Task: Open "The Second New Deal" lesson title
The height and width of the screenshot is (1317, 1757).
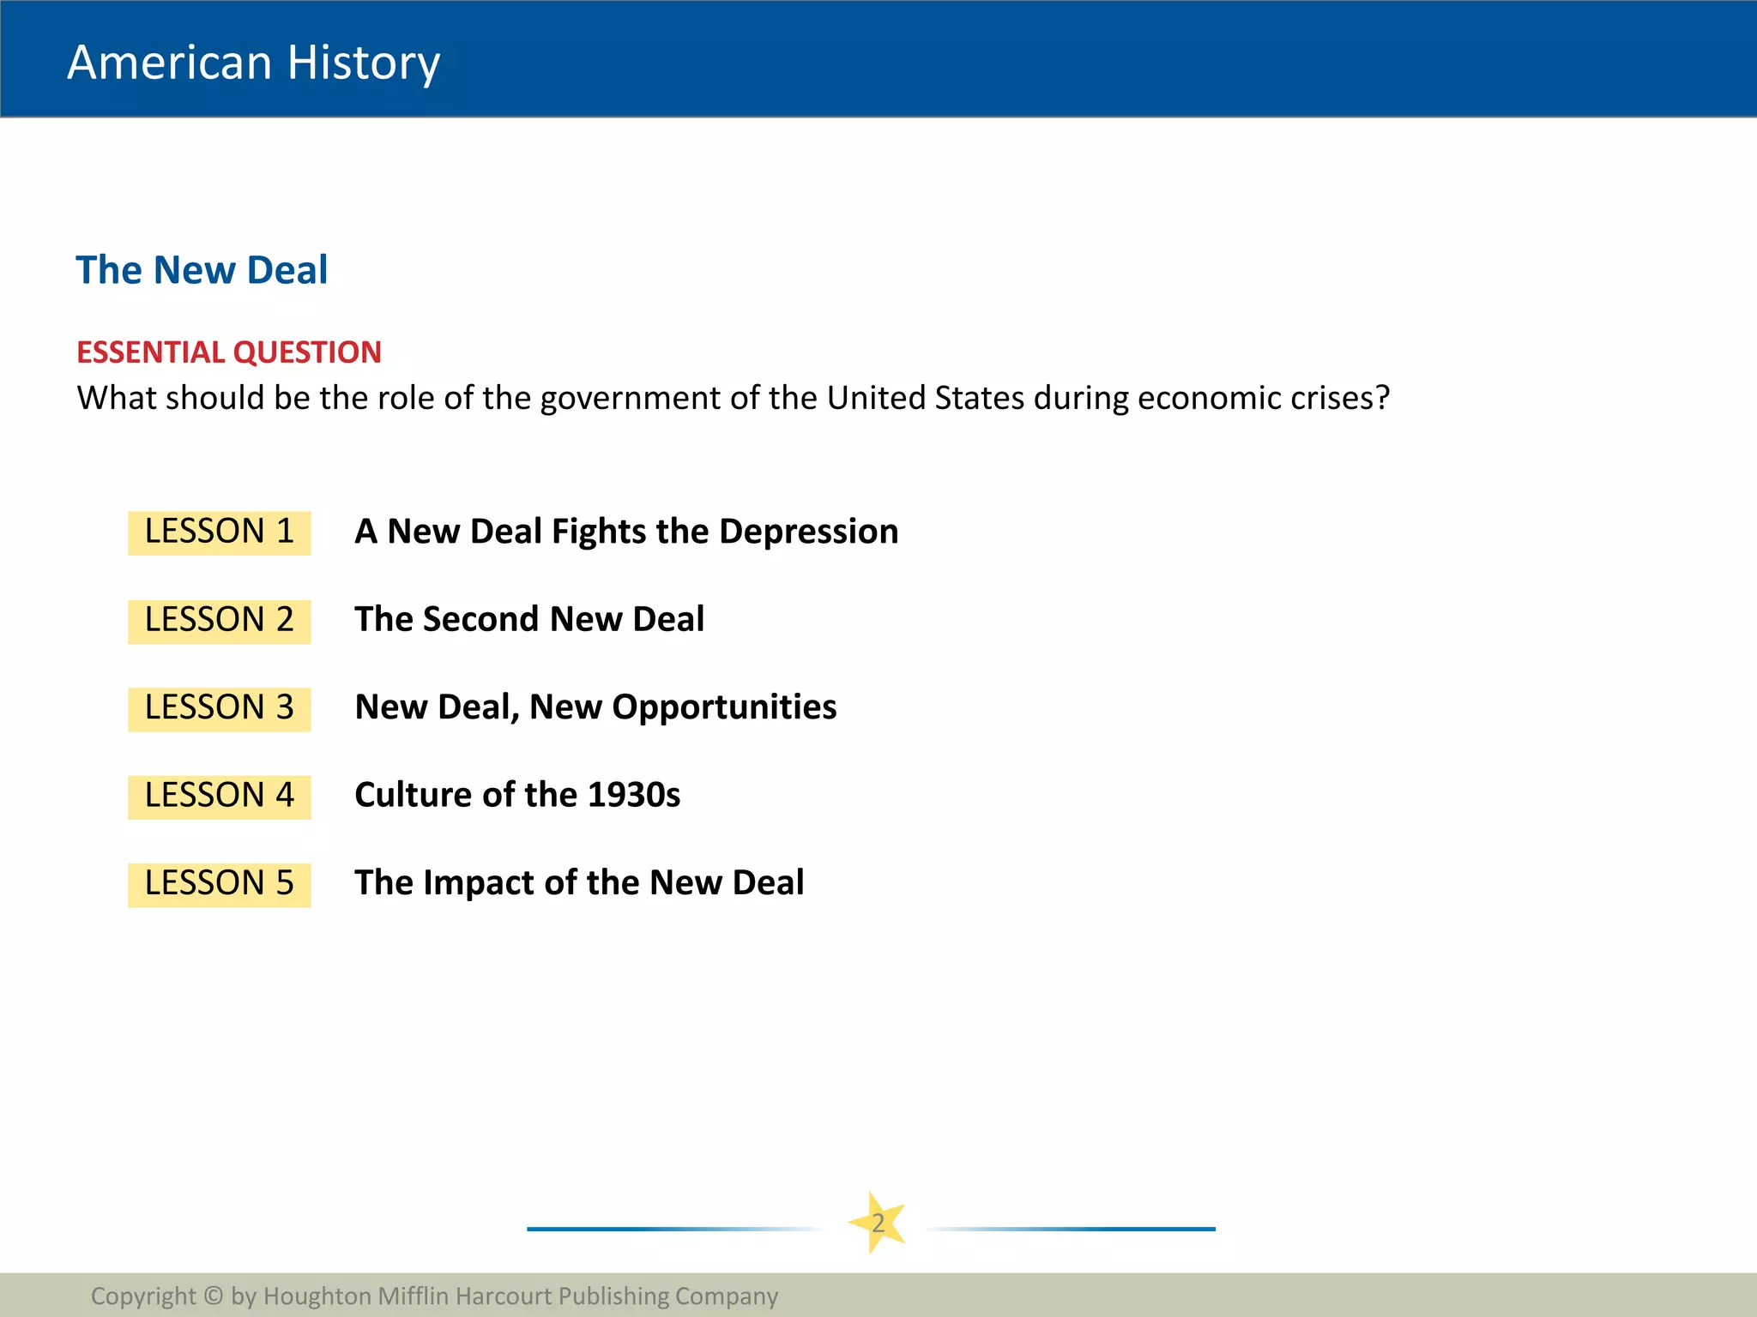Action: 529,619
